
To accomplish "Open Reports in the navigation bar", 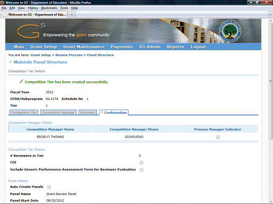I will [175, 47].
